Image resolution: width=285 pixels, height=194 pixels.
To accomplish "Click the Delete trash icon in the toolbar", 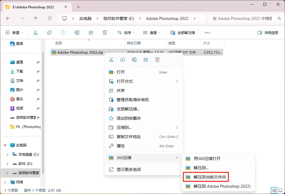I will 105,33.
